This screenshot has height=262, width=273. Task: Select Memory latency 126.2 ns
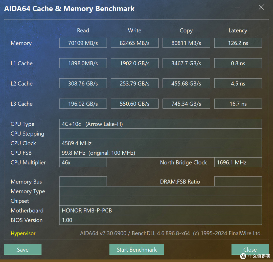click(x=238, y=43)
